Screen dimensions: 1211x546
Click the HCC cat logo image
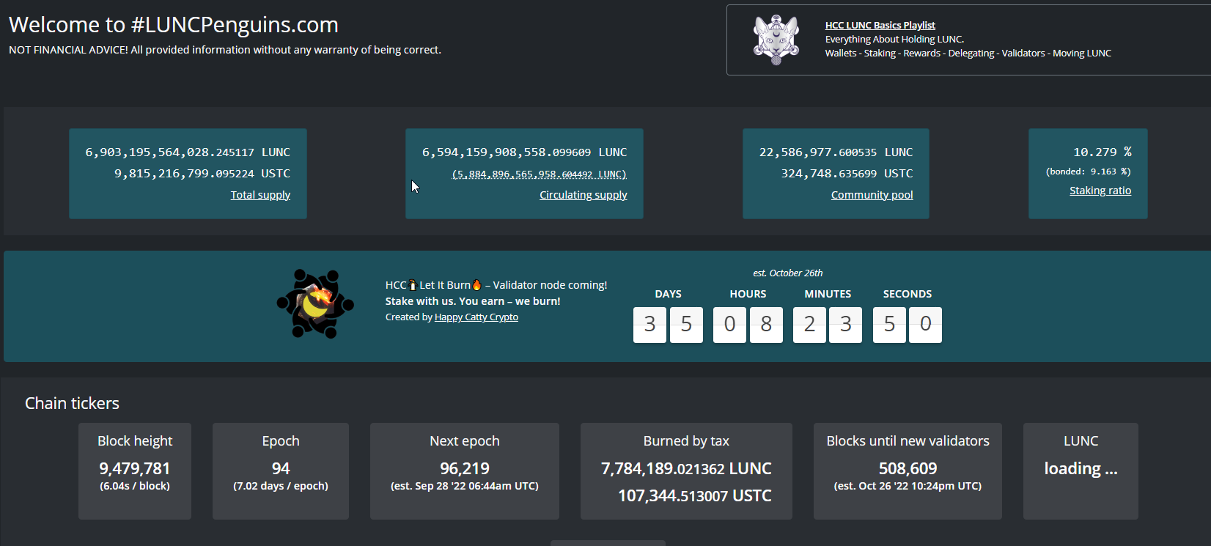click(776, 40)
